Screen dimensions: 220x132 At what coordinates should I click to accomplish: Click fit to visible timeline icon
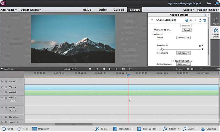[x=188, y=69]
